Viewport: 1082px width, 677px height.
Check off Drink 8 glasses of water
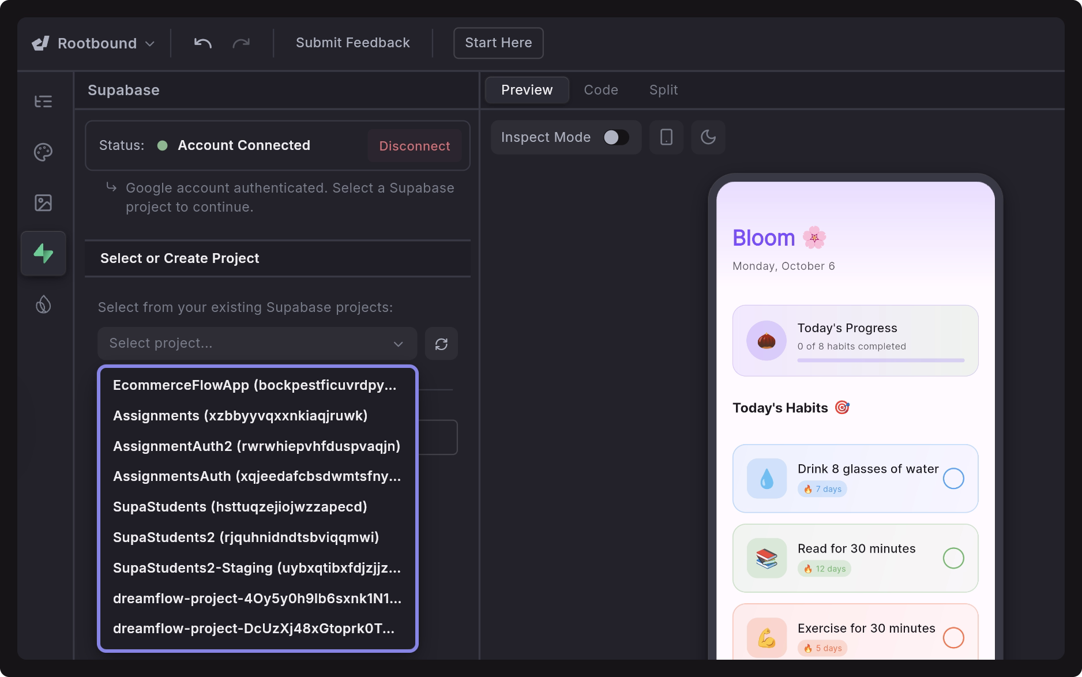point(953,479)
